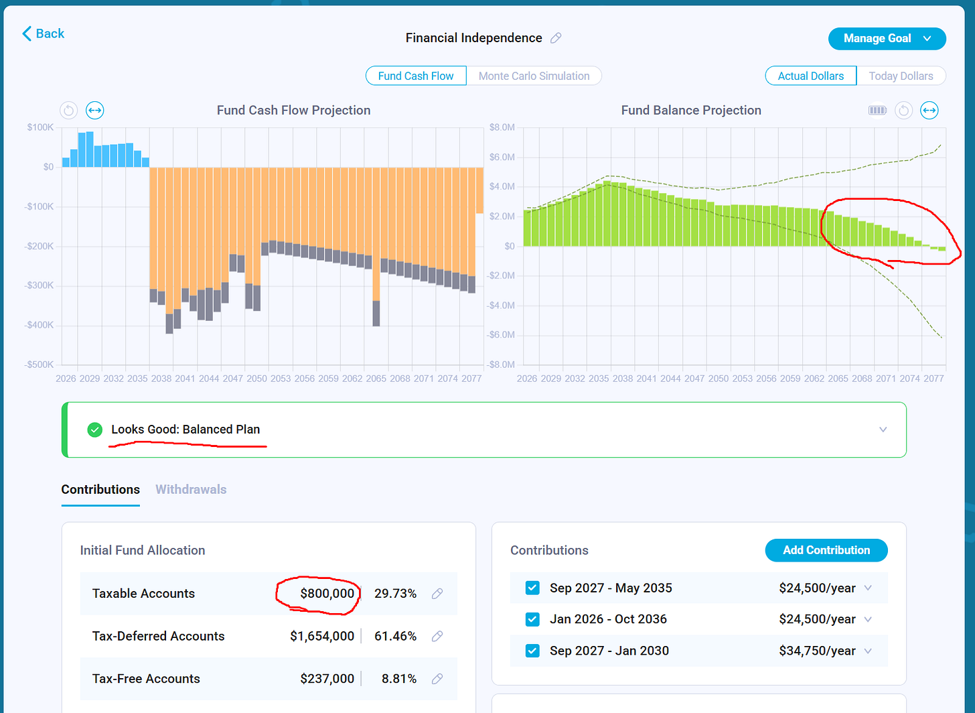Select Actual Dollars display mode
975x713 pixels.
click(810, 76)
